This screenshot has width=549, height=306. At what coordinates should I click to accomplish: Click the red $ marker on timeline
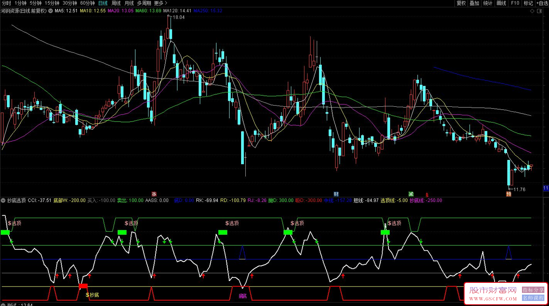427,195
